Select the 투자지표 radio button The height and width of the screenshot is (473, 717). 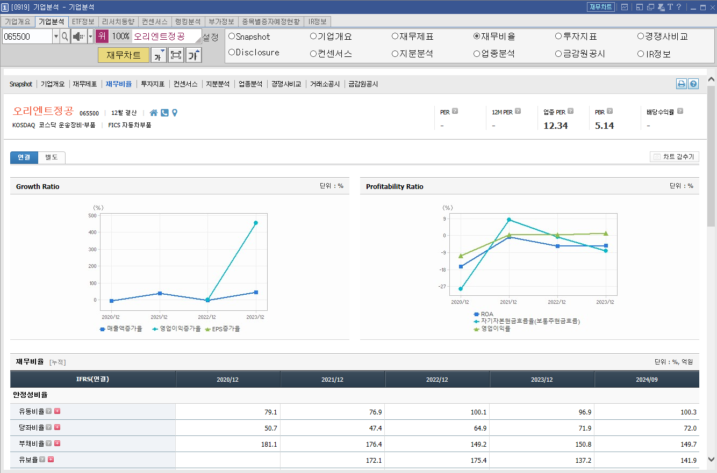click(558, 36)
